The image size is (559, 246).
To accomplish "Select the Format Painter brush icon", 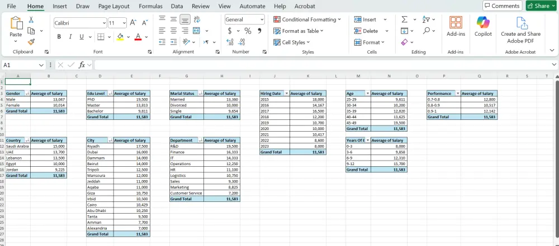I will click(x=31, y=42).
